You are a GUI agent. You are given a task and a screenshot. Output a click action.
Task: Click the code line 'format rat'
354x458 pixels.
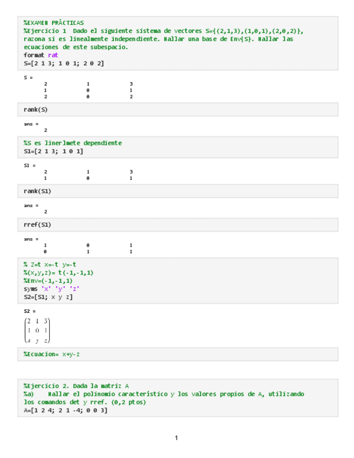pos(41,55)
